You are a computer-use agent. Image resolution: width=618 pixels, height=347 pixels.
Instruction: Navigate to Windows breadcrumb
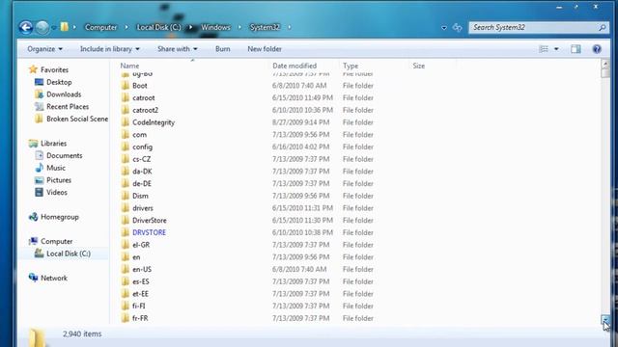click(215, 27)
